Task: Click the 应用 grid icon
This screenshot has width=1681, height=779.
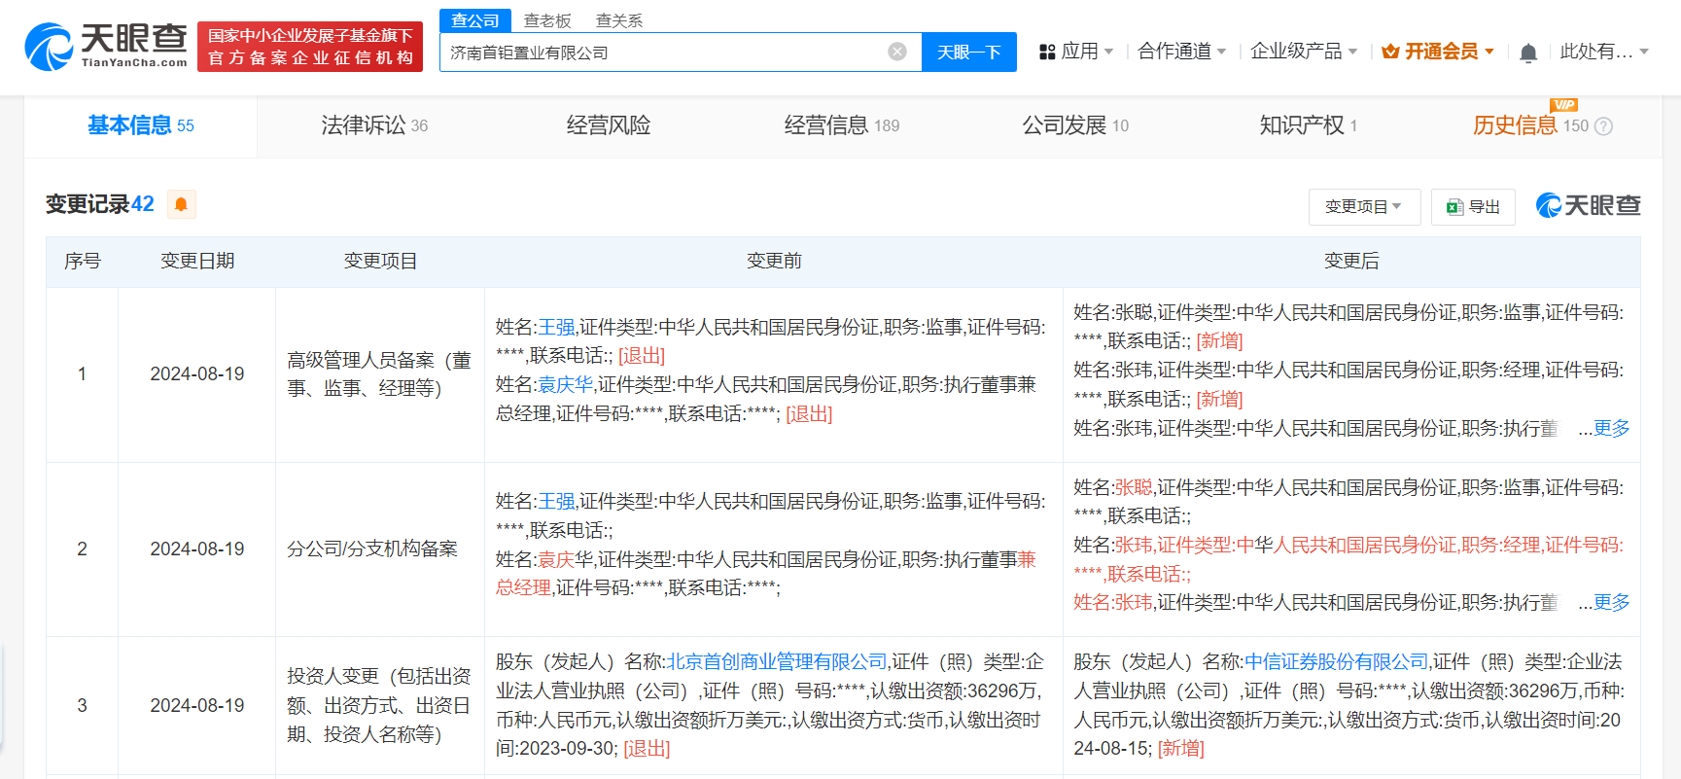Action: [x=1047, y=52]
